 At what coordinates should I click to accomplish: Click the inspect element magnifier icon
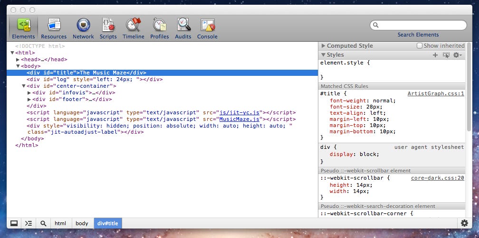(43, 223)
